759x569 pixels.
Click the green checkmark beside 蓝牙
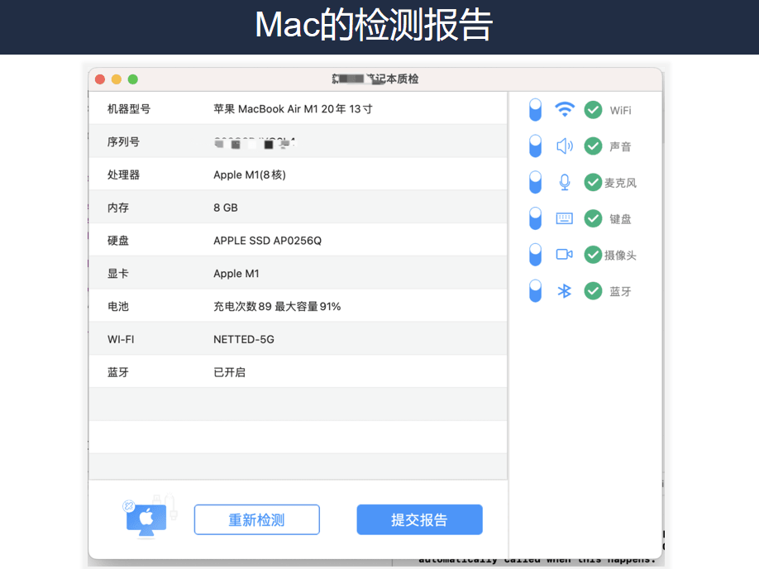pyautogui.click(x=593, y=291)
